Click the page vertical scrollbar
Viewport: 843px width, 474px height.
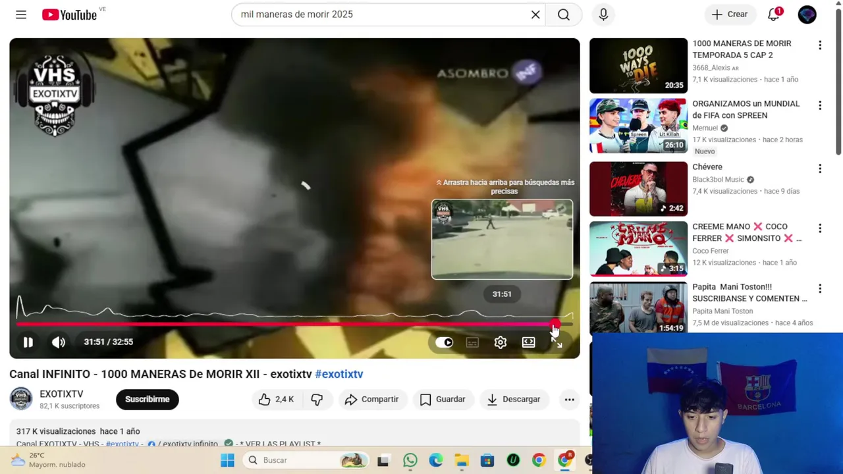tap(838, 82)
